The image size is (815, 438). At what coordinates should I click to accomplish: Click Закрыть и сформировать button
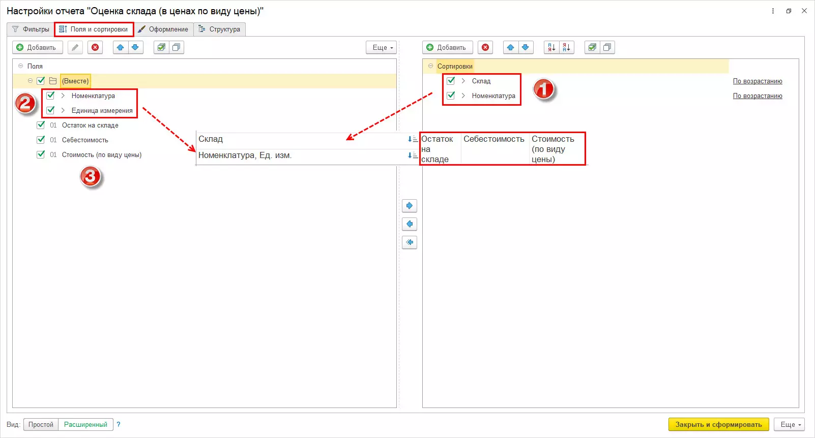(719, 424)
